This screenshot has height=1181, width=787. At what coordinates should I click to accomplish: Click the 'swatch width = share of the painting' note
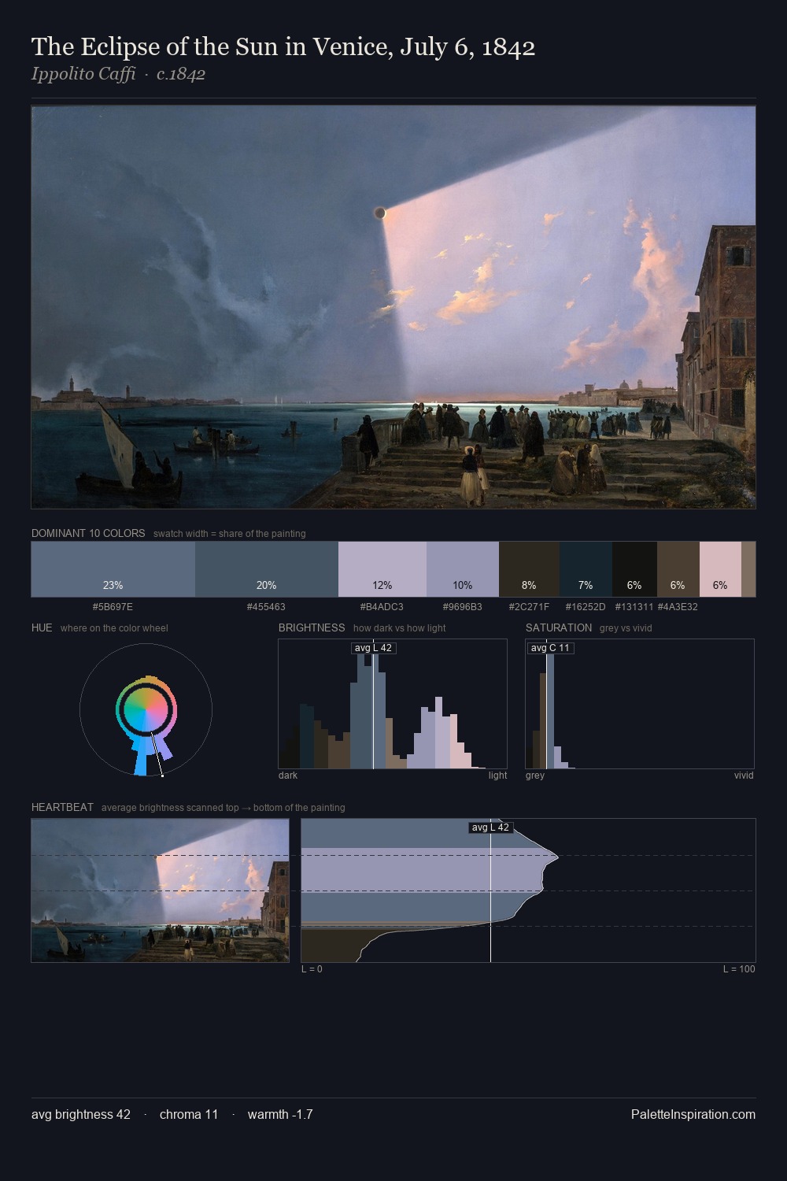point(229,534)
